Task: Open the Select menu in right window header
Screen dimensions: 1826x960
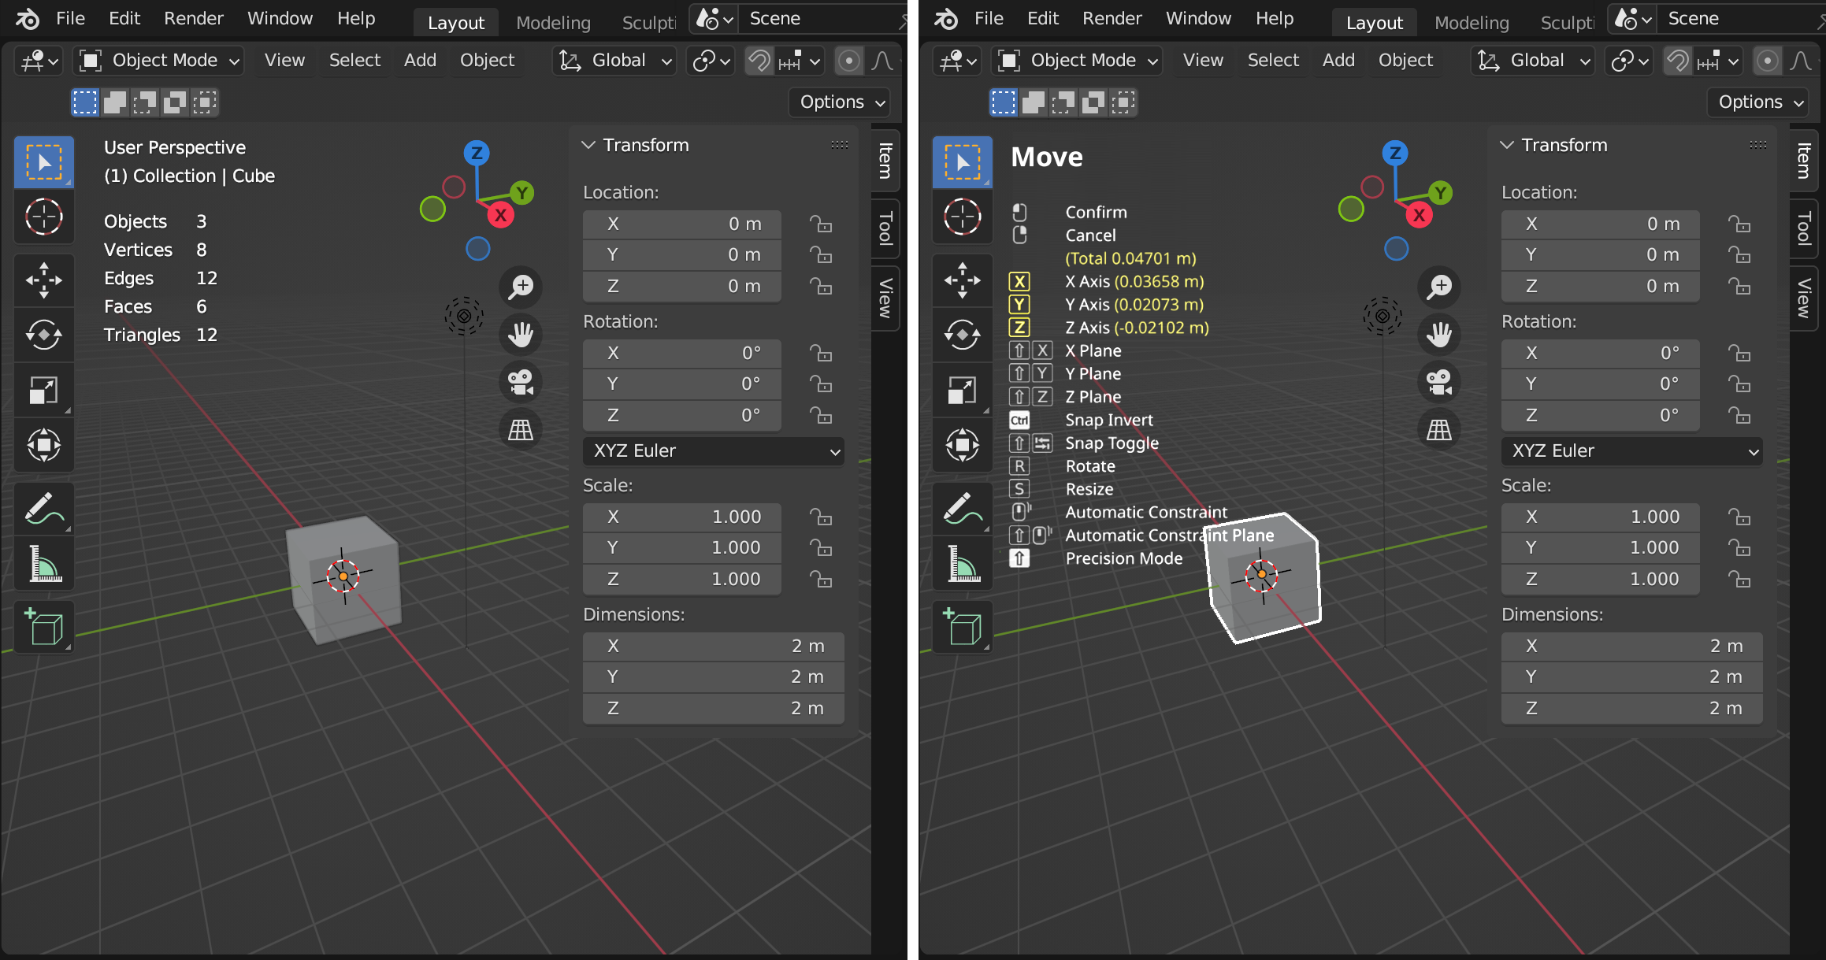Action: [x=1273, y=61]
